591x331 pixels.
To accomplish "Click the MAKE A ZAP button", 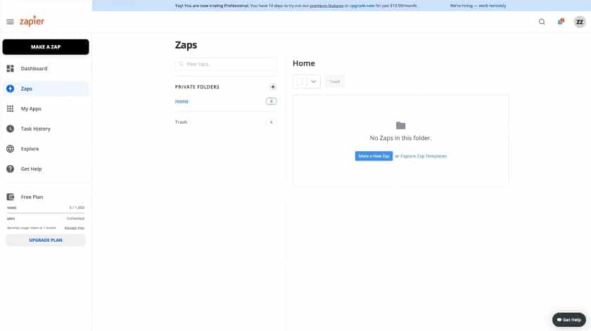I will pos(46,47).
